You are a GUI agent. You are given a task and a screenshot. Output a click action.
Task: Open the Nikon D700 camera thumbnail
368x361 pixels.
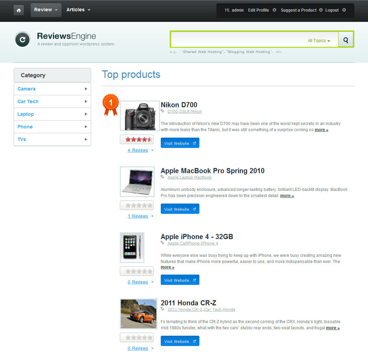click(140, 116)
